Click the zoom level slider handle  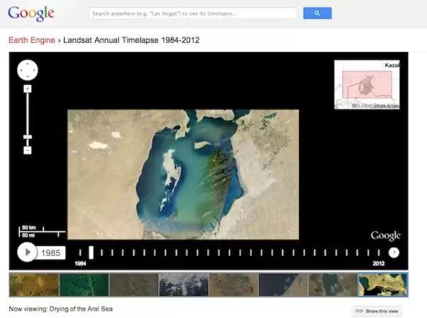coord(27,137)
